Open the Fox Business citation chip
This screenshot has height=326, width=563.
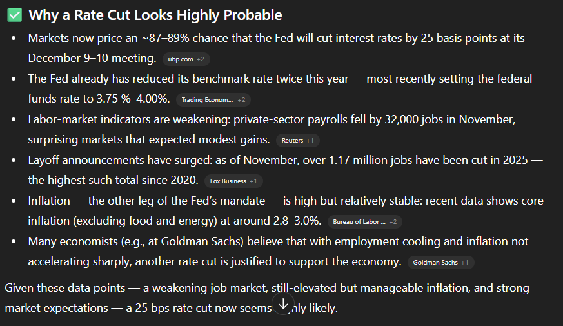click(233, 181)
